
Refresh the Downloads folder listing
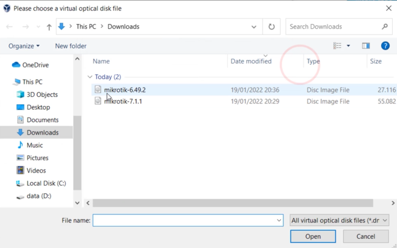pos(271,26)
